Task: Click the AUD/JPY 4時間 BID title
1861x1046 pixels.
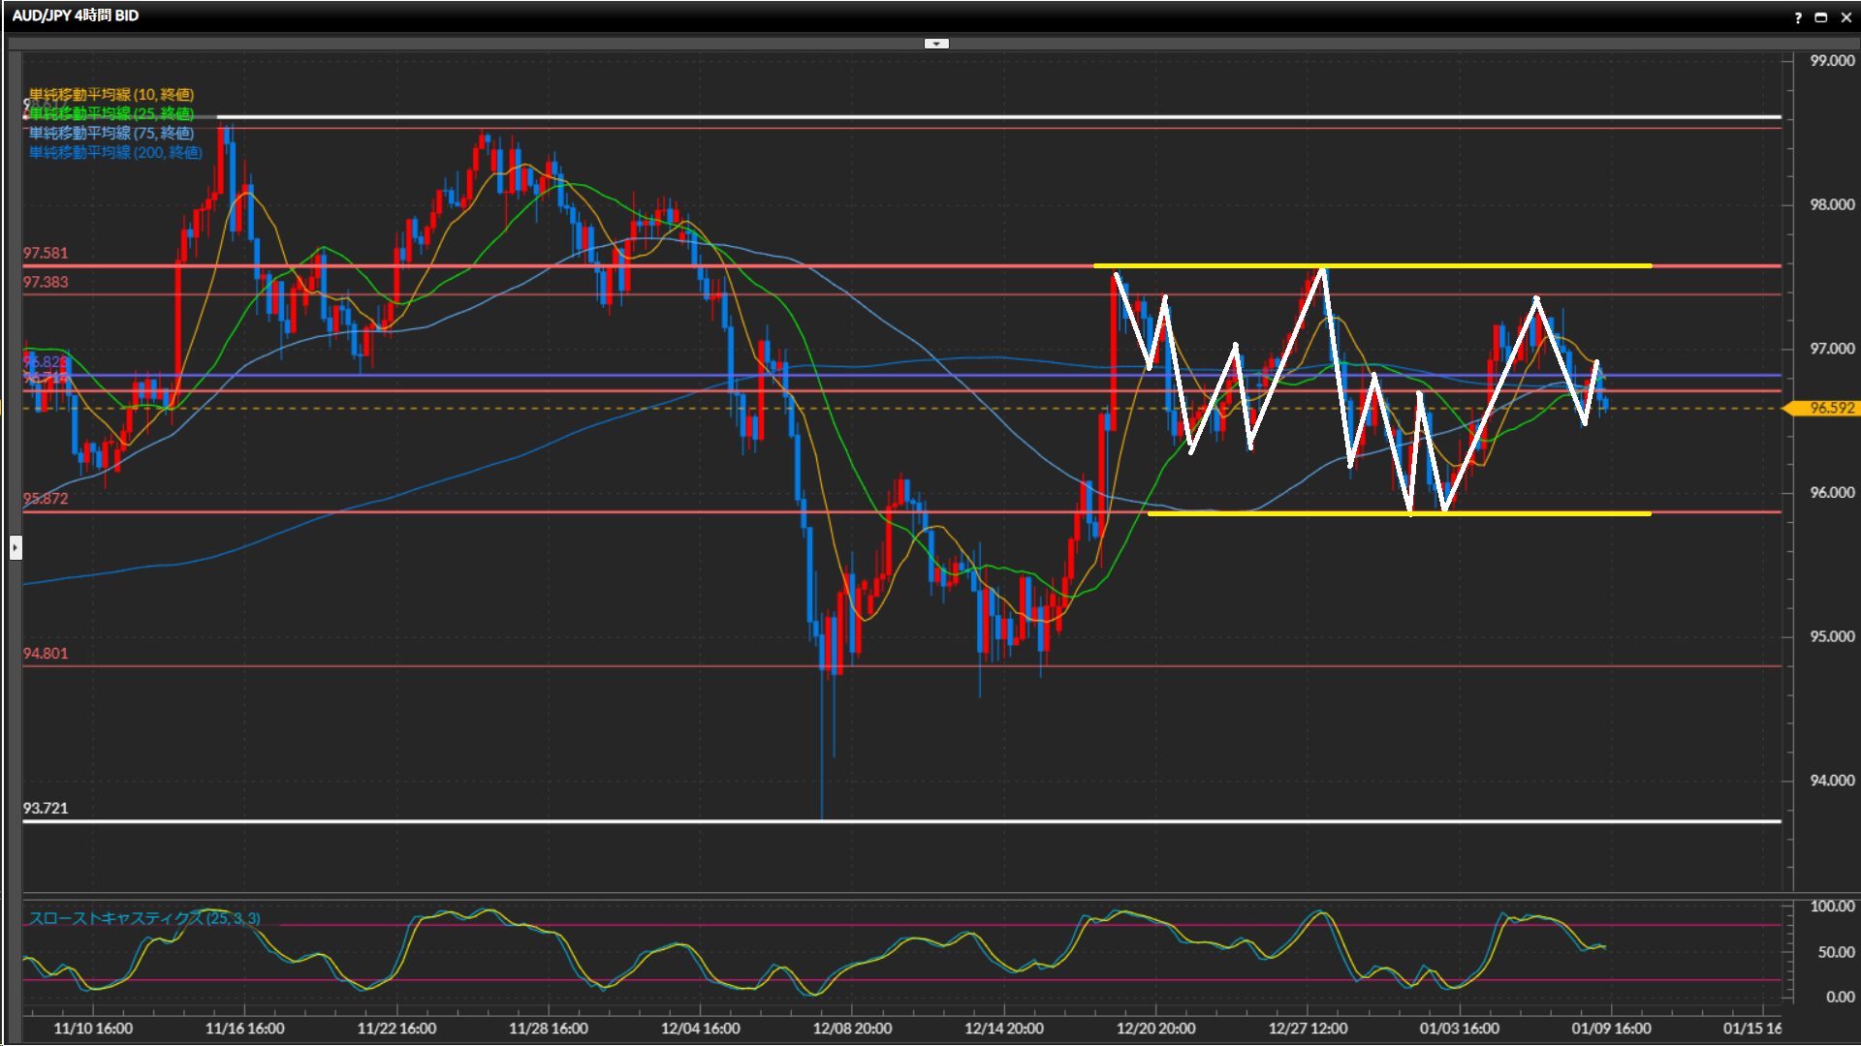Action: (76, 15)
